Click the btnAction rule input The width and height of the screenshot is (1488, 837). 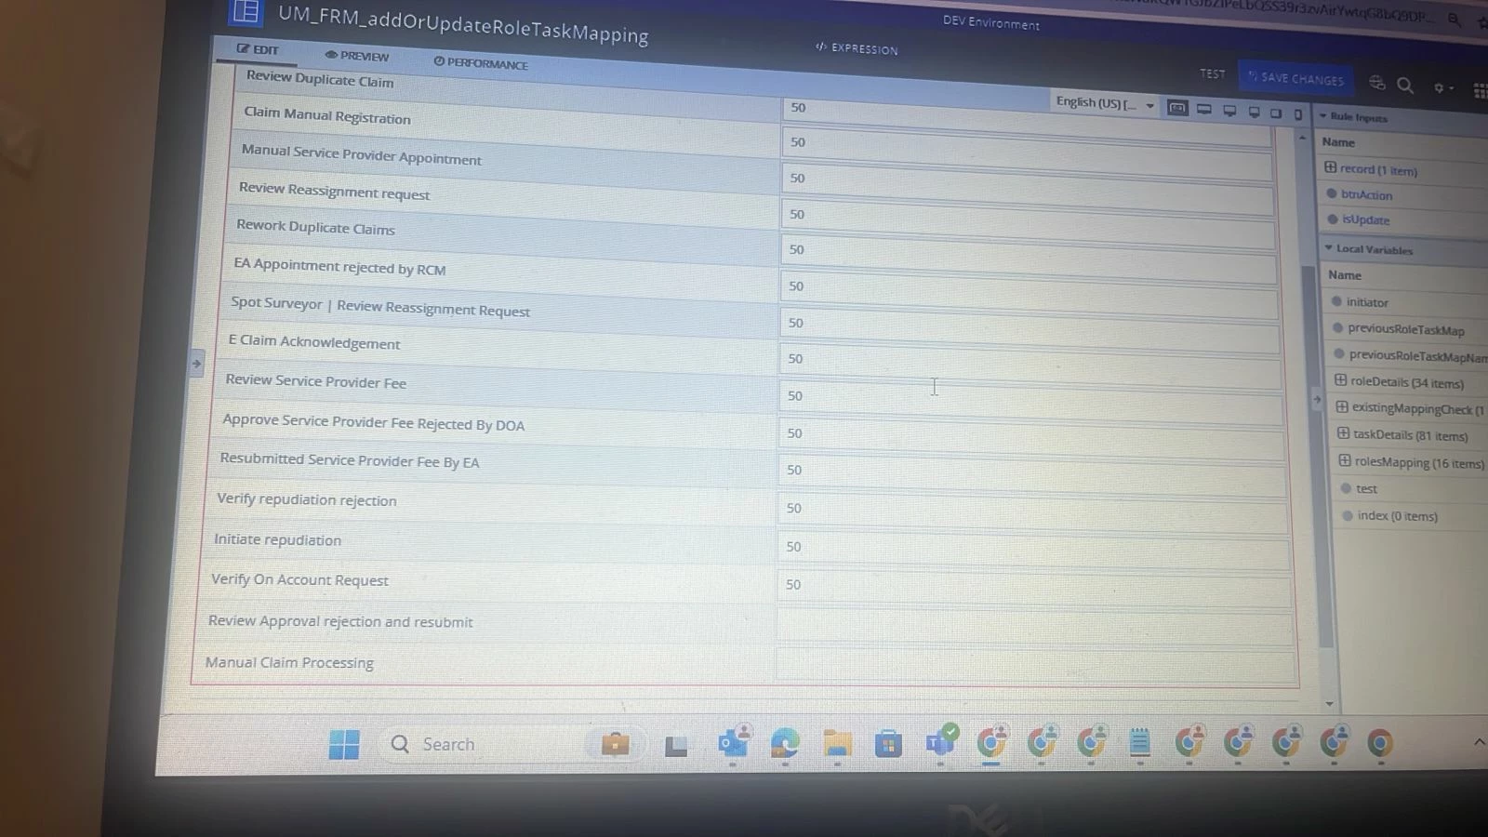(1366, 195)
